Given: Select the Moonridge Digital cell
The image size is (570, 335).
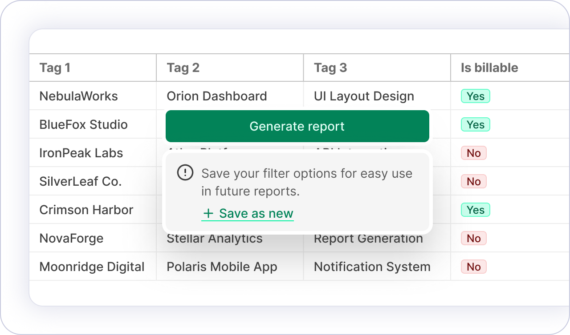Looking at the screenshot, I should point(92,267).
